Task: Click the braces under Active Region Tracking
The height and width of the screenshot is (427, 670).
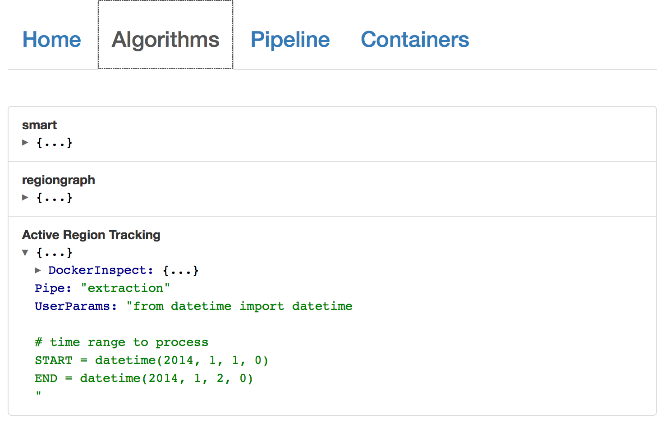Action: 55,253
